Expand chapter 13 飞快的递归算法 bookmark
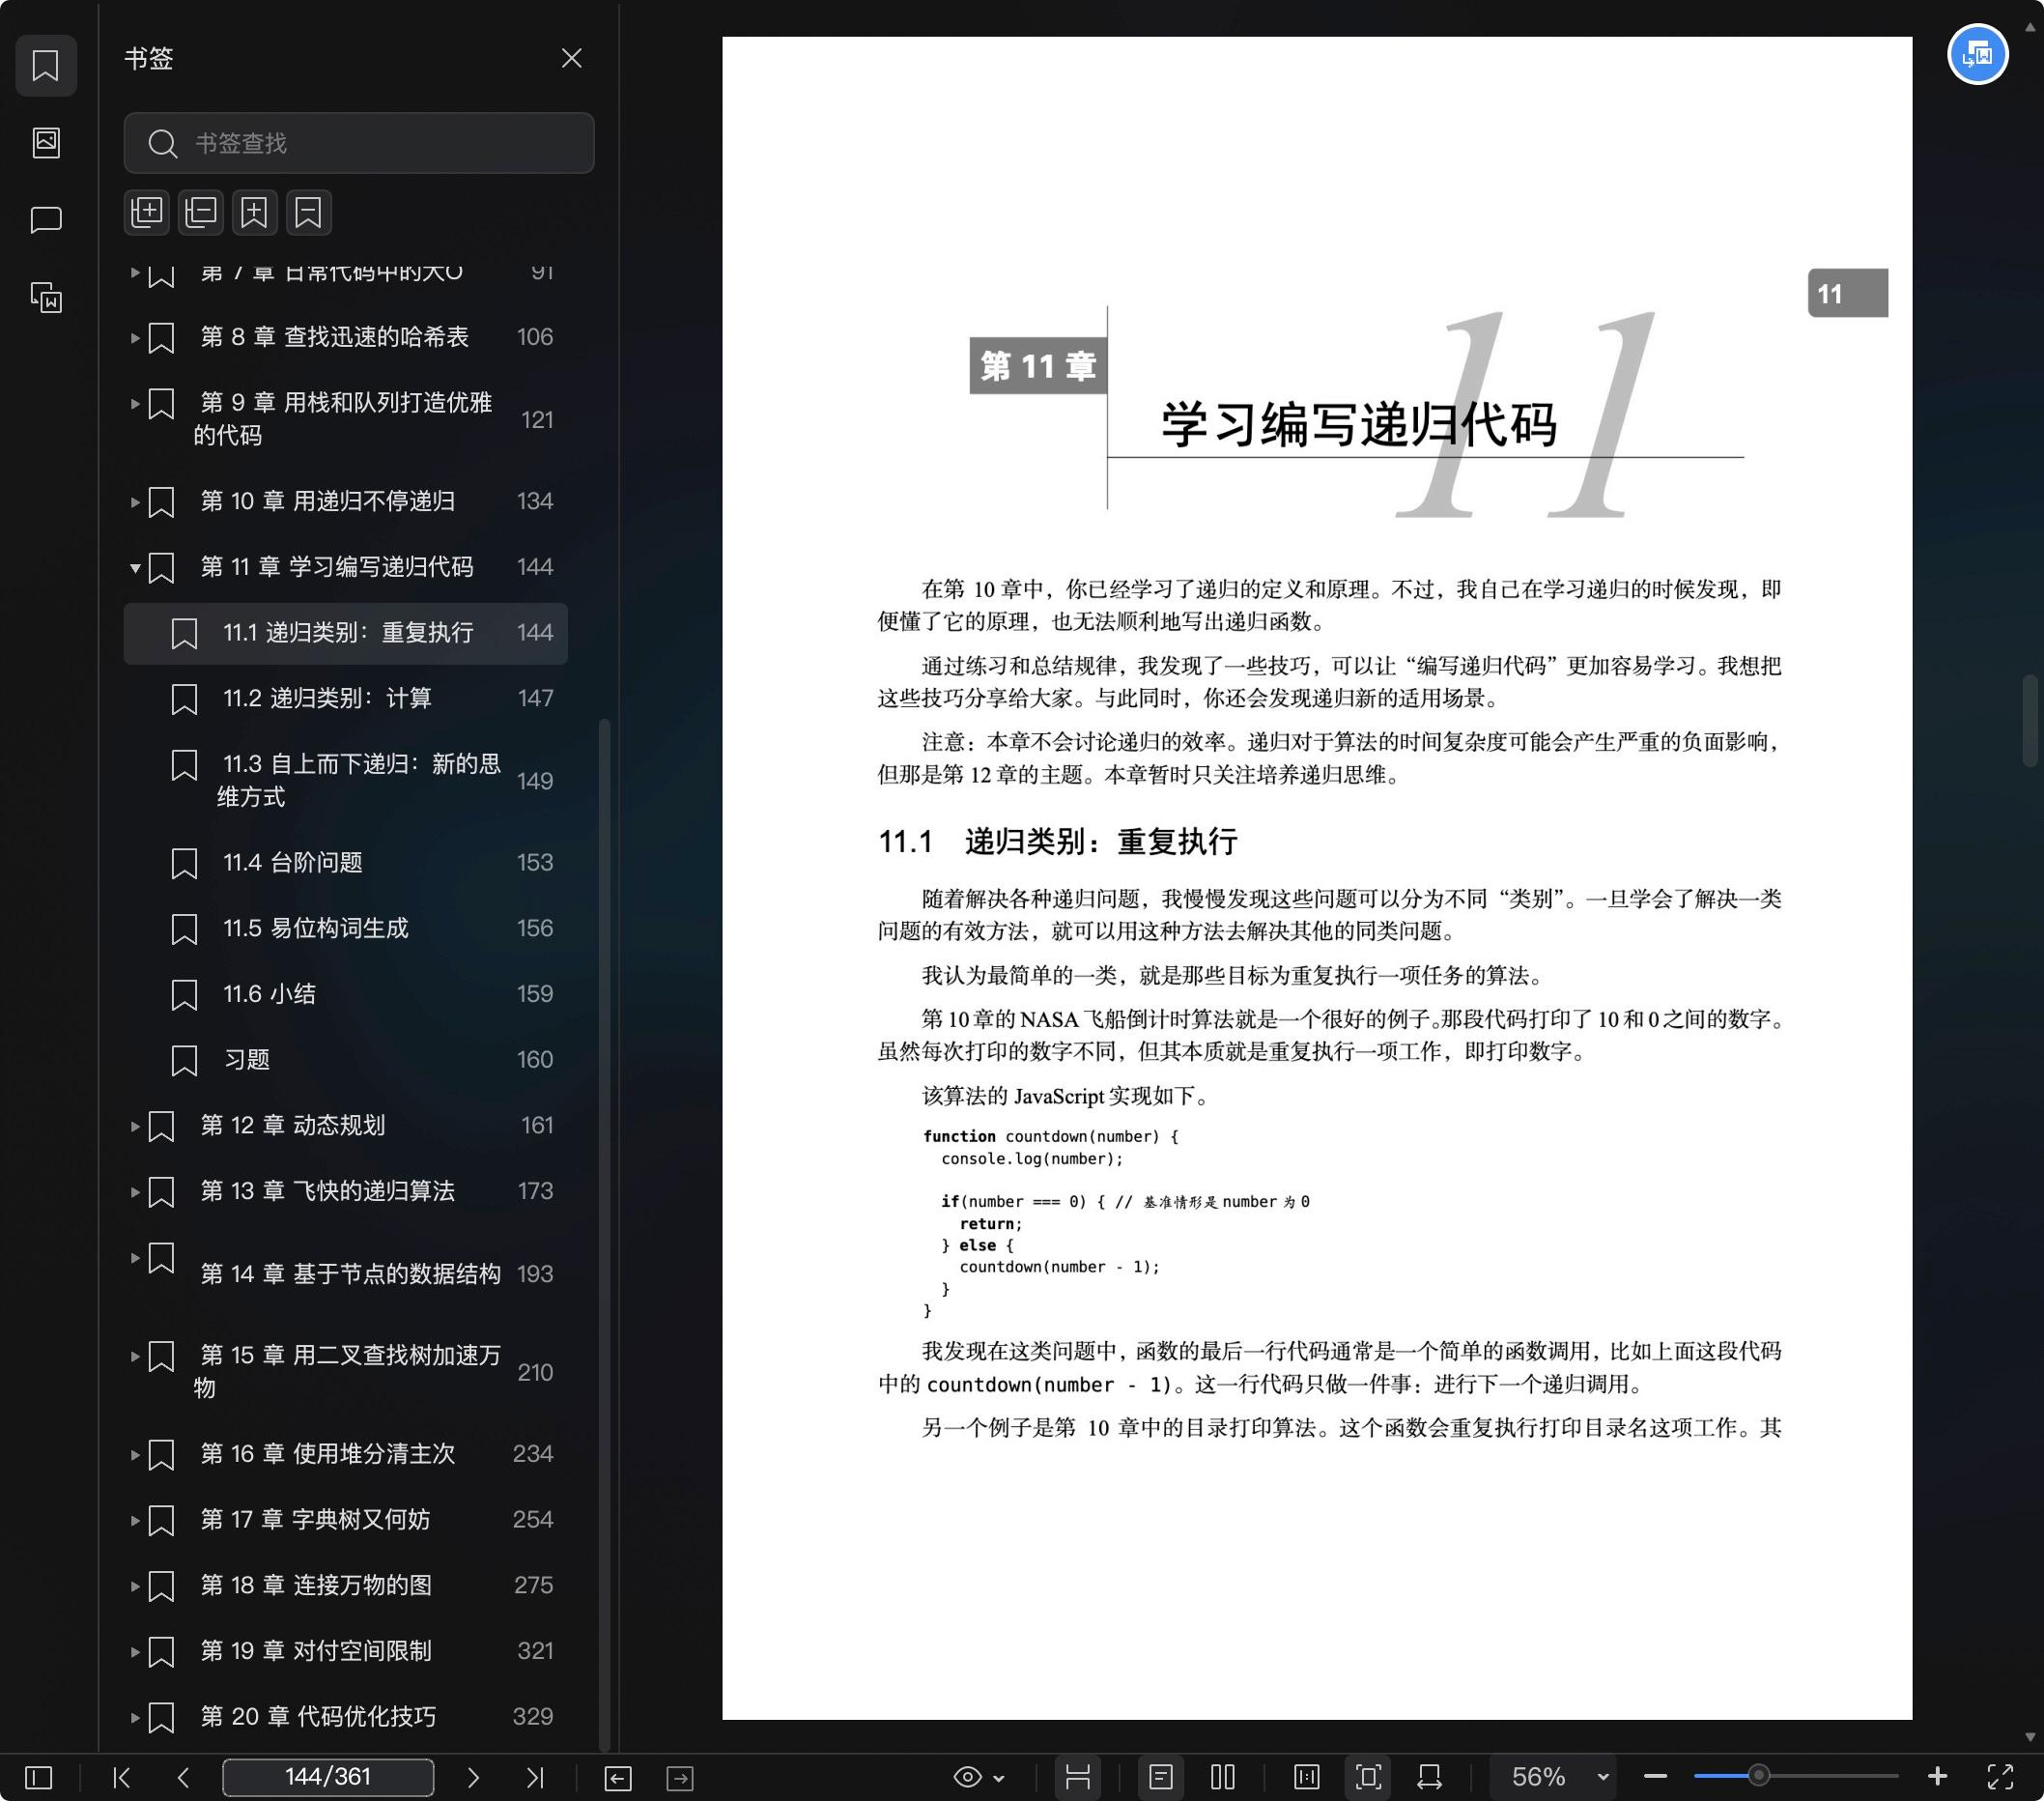This screenshot has width=2044, height=1801. pos(135,1192)
